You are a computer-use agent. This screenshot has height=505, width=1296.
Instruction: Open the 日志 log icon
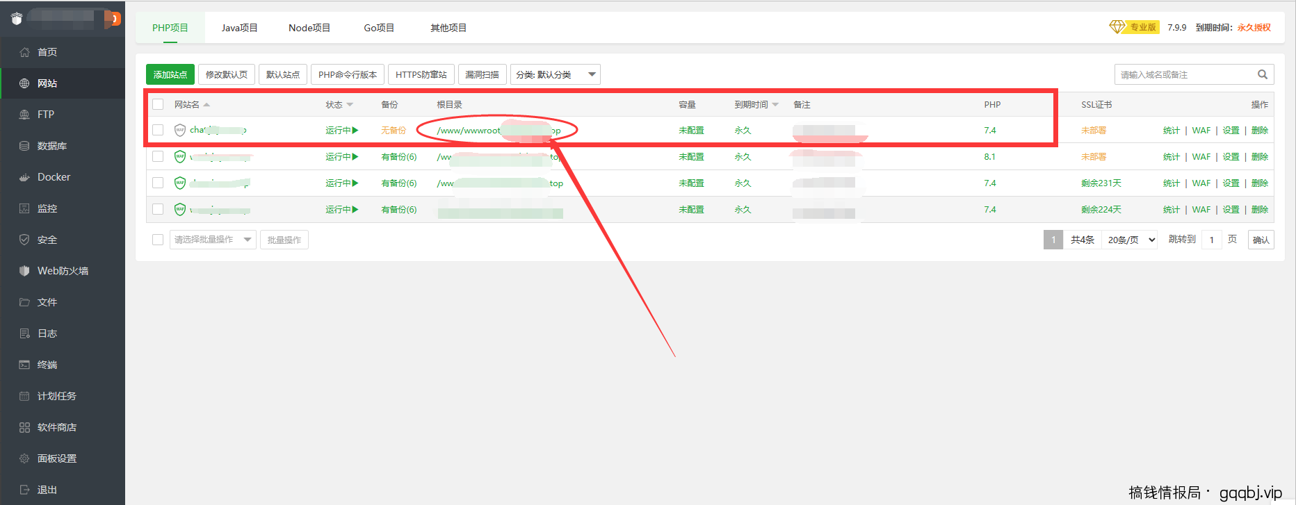(x=24, y=333)
